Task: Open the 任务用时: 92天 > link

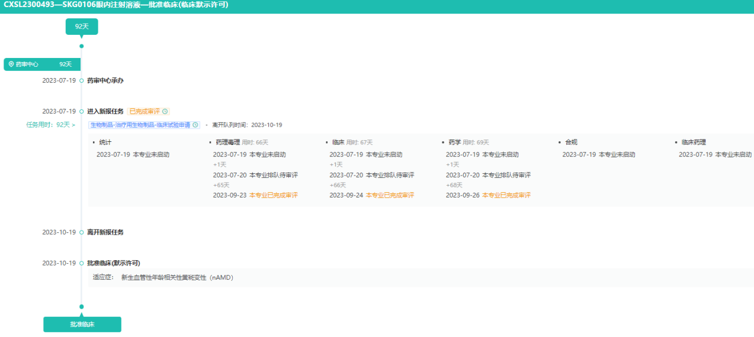Action: tap(51, 125)
